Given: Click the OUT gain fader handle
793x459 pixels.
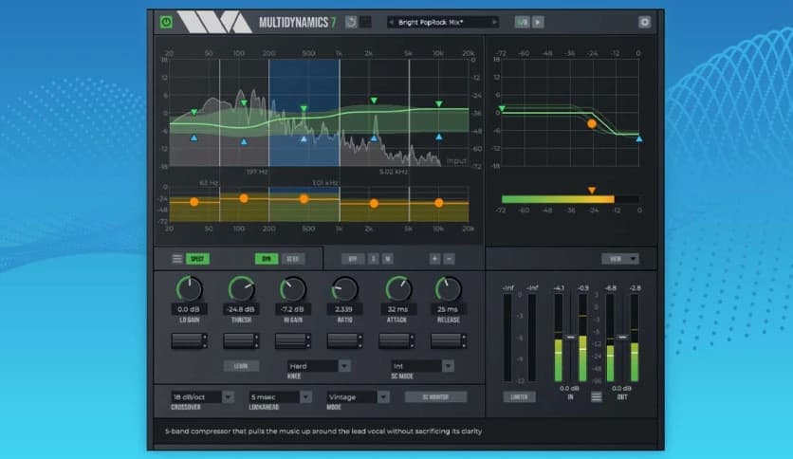Looking at the screenshot, I should (x=622, y=337).
